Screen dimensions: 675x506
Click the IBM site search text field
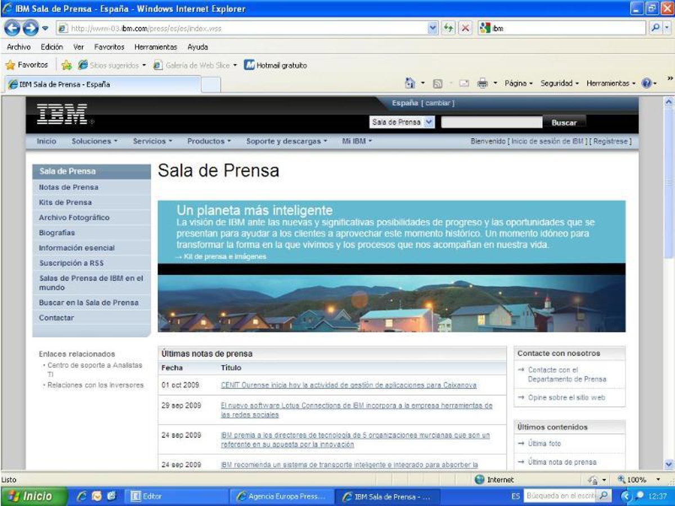tap(492, 122)
